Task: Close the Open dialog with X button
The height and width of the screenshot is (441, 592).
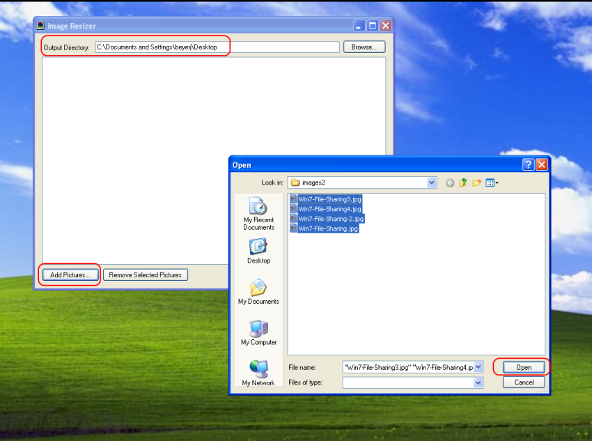Action: [x=542, y=164]
